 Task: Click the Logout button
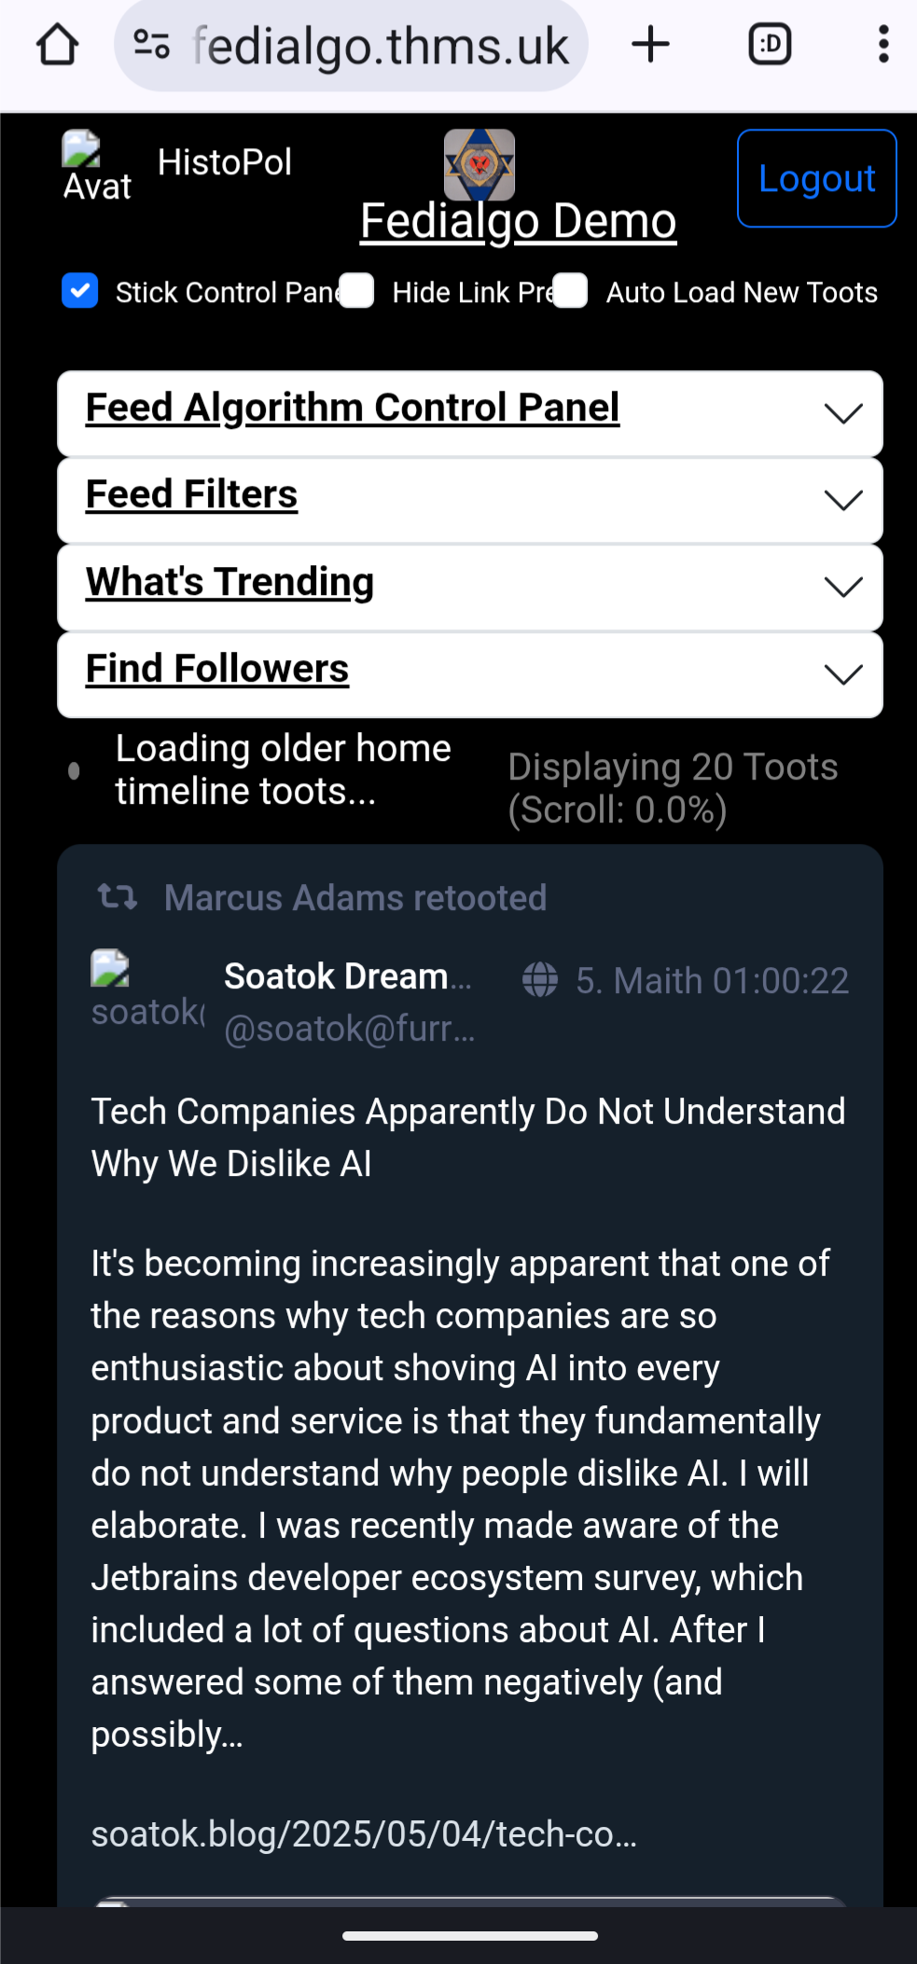point(817,178)
